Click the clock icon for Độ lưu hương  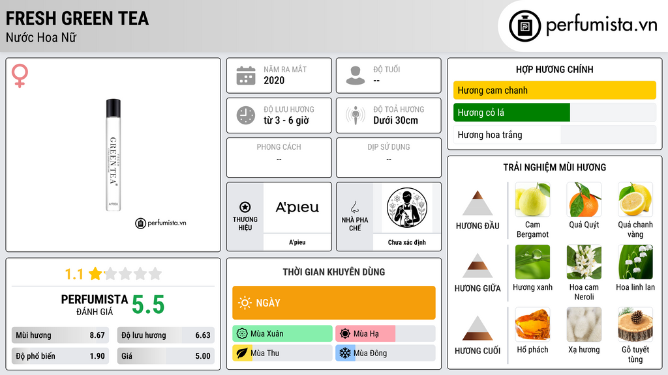tap(246, 115)
